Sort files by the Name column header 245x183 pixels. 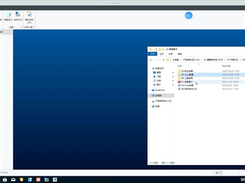click(180, 66)
